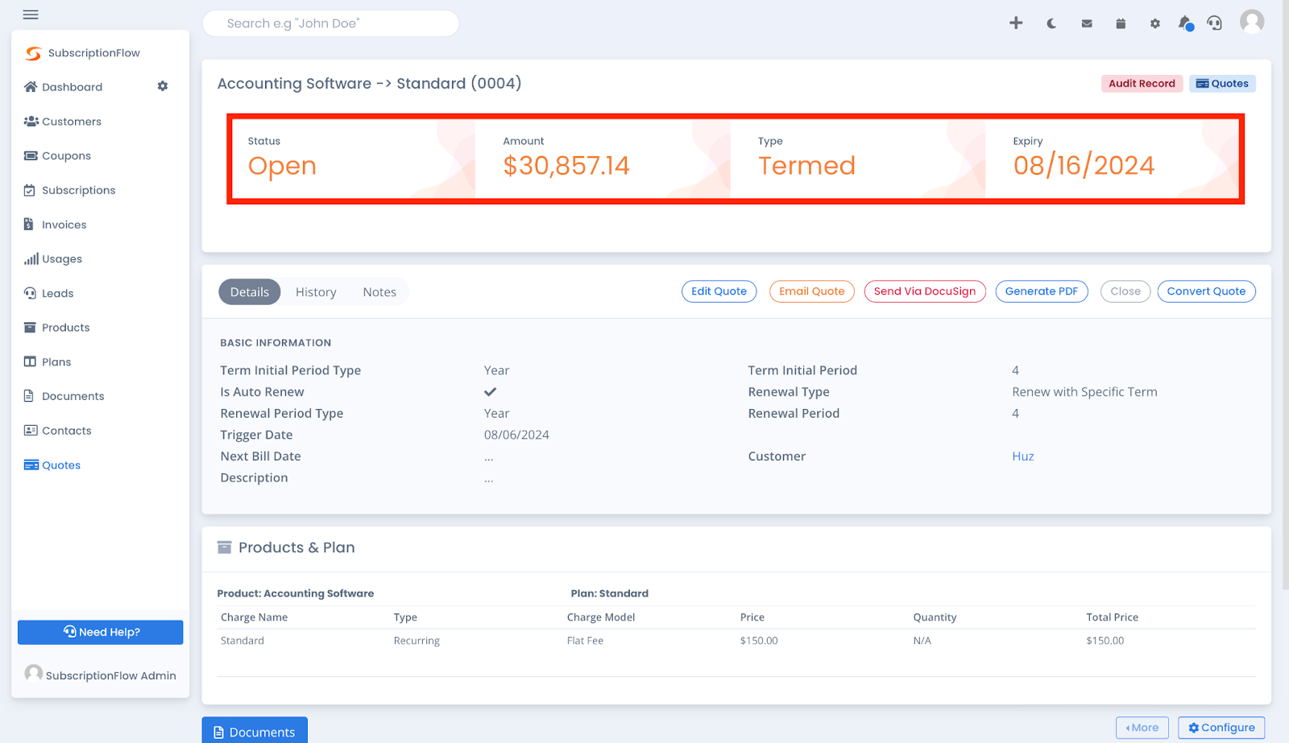The height and width of the screenshot is (743, 1289).
Task: Click the Configure button
Action: tap(1221, 728)
